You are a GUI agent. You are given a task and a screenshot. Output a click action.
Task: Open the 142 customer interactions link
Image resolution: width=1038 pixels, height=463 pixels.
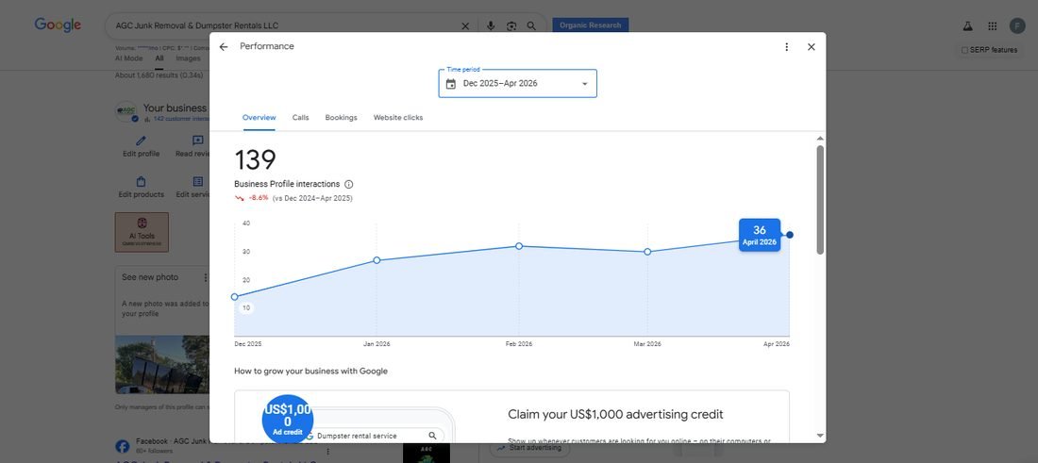click(181, 119)
